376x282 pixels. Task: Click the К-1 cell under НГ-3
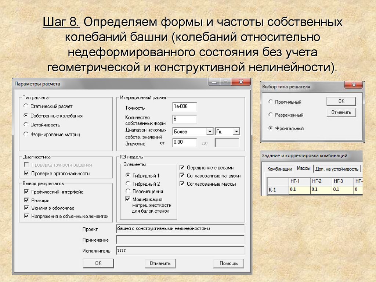[343, 189]
